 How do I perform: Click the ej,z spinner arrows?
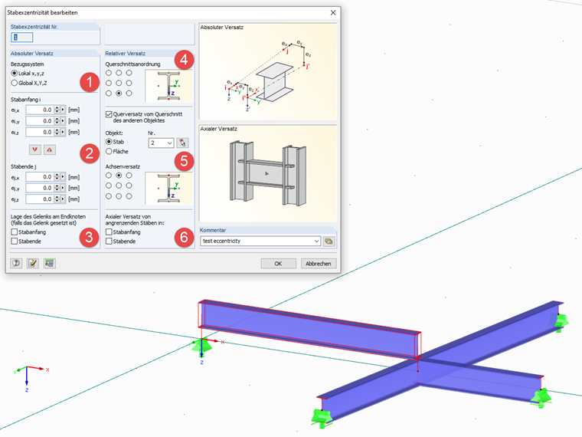(57, 199)
